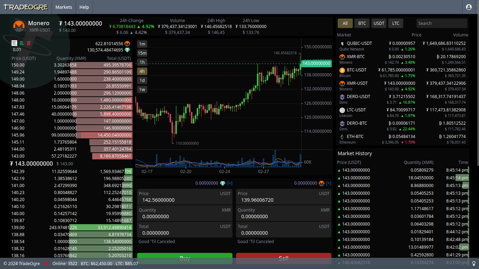Select the 150.00 sell order row

72,65
